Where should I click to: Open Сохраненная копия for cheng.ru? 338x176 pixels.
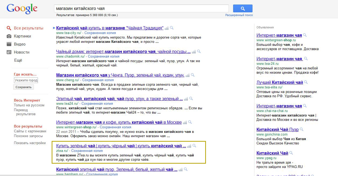point(97,80)
